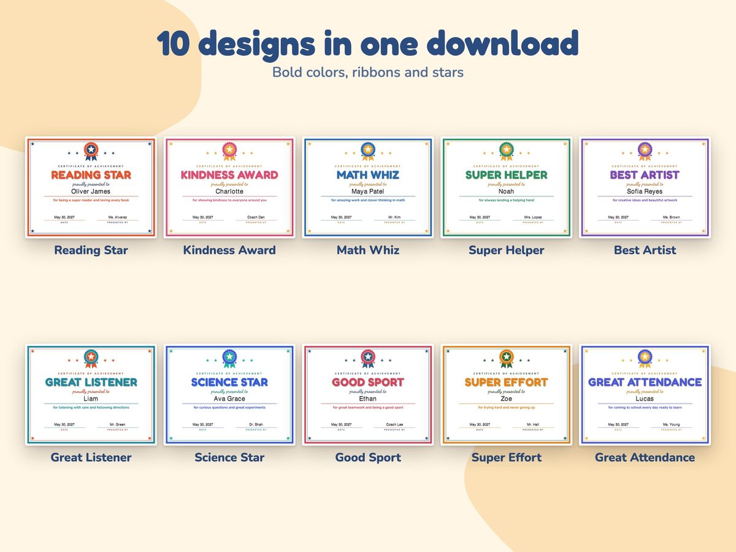Click presenter name 'Coach Lee'
Viewport: 736px width, 552px height.
(395, 424)
